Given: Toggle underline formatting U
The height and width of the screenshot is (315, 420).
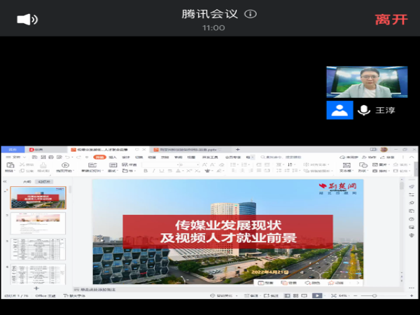Looking at the screenshot, I should [x=162, y=171].
